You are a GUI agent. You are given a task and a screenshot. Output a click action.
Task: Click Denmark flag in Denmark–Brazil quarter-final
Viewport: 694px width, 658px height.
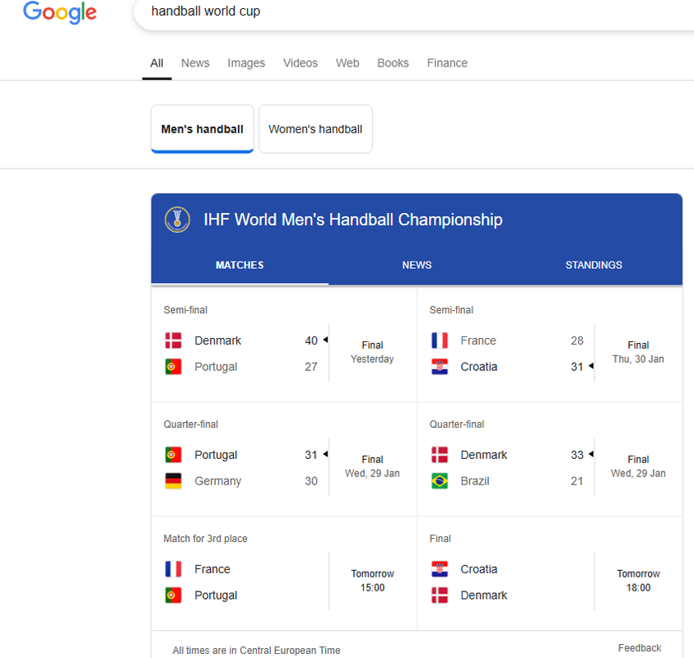[x=440, y=455]
